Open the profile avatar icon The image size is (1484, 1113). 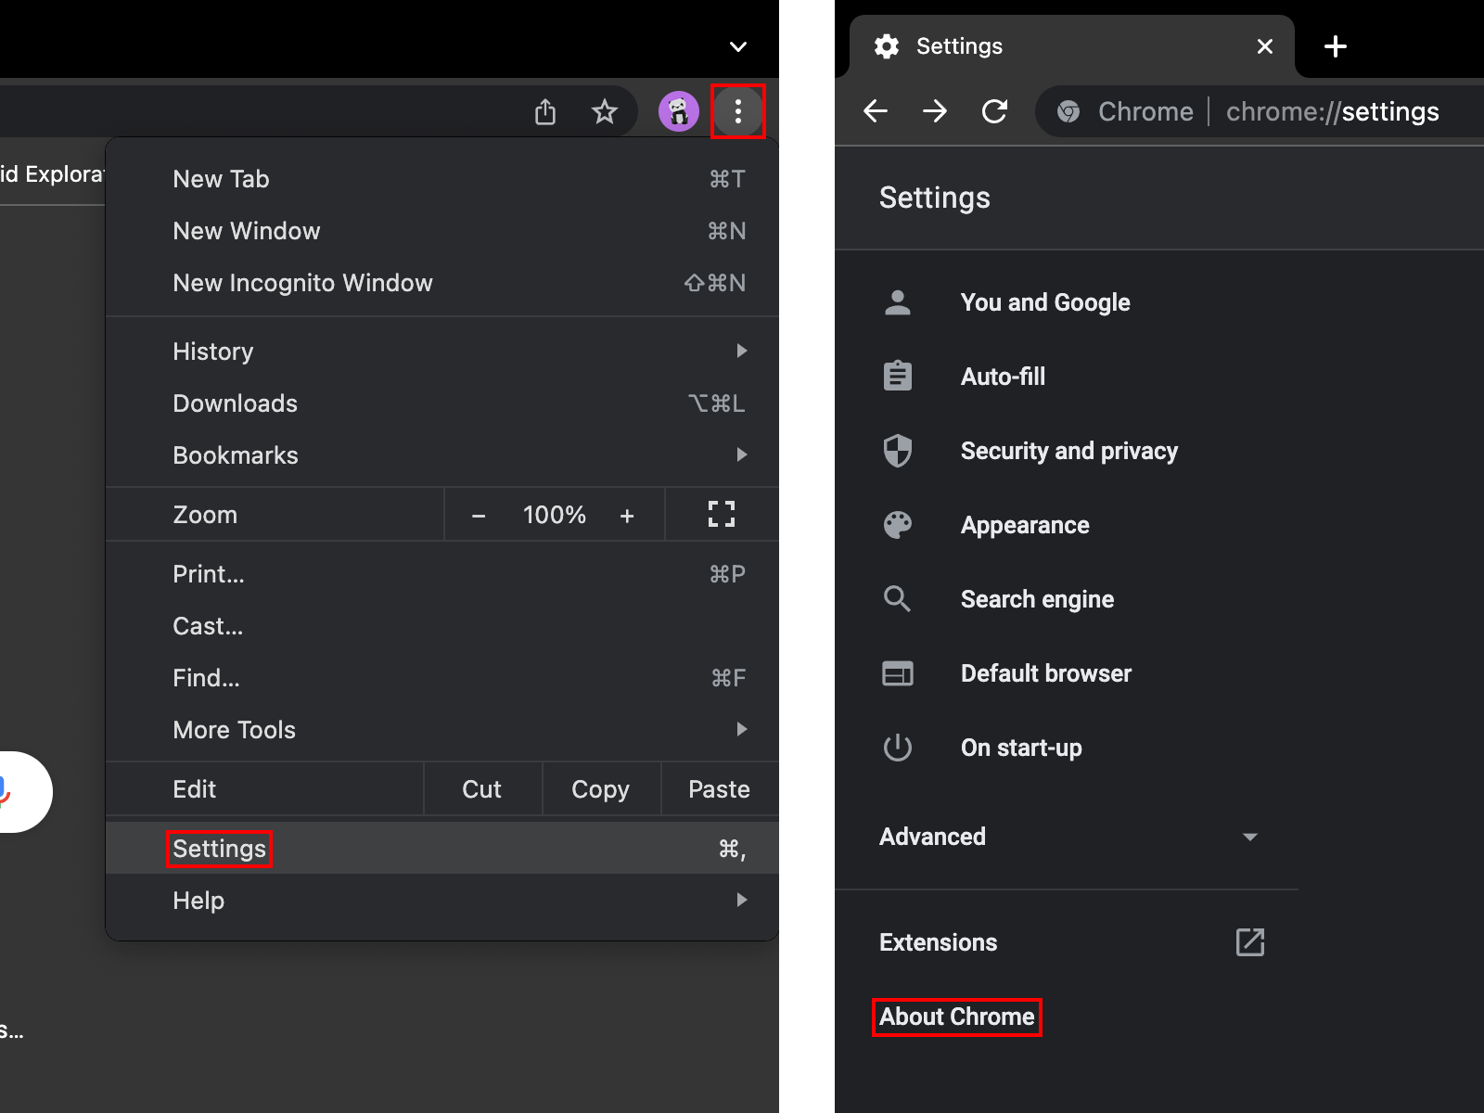(x=679, y=112)
